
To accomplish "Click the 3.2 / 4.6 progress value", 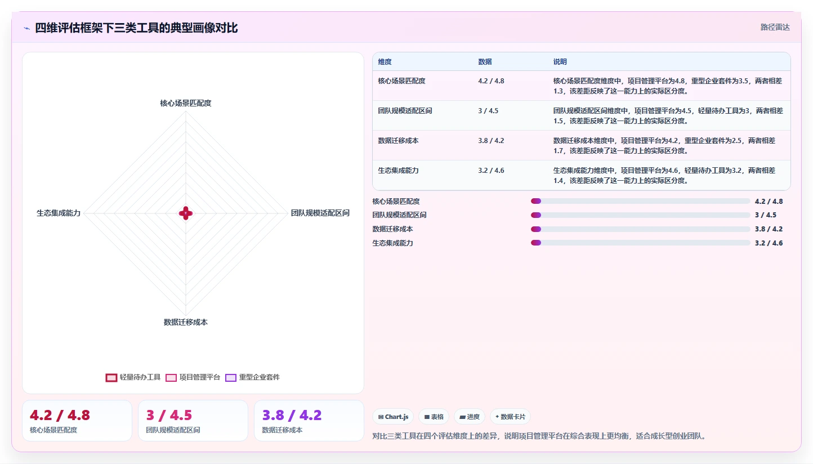I will tap(769, 243).
